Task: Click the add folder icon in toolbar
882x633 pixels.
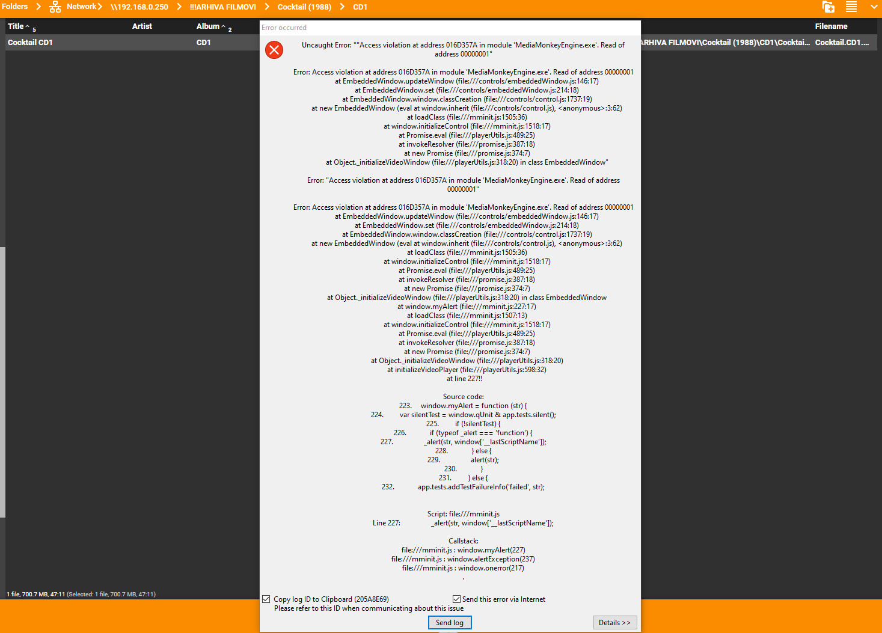Action: [828, 7]
